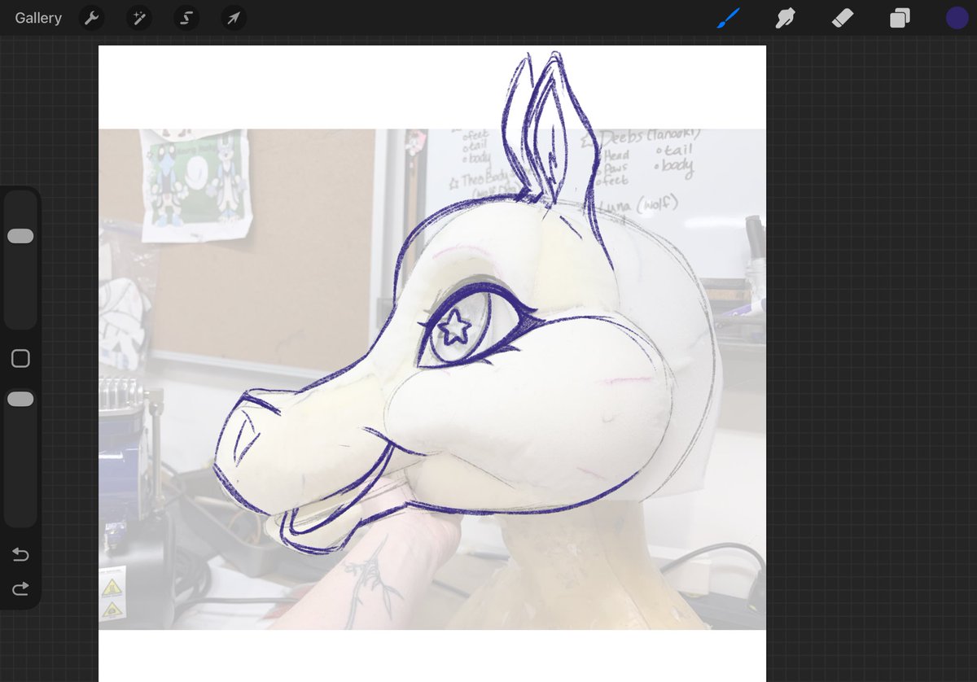Select the Smudge tool
The width and height of the screenshot is (977, 682).
click(x=786, y=18)
